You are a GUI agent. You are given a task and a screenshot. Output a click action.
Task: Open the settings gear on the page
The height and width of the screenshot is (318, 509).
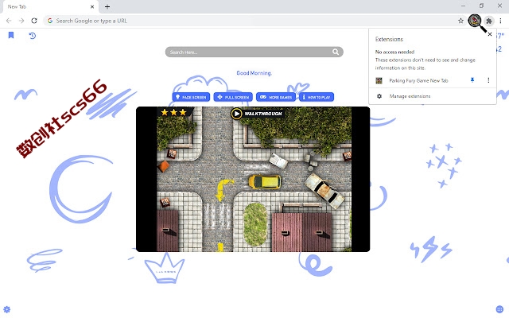coord(7,309)
